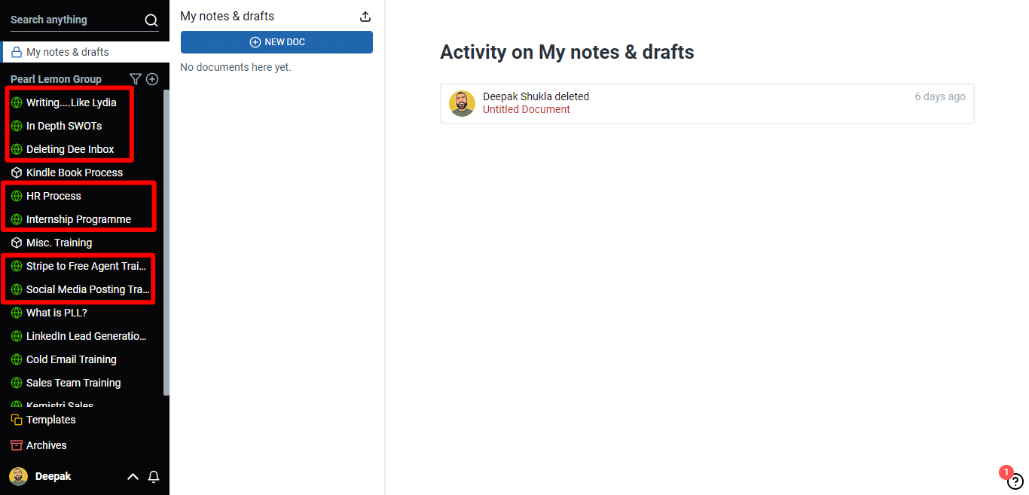Click the lock icon beside My notes & drafts

(17, 52)
